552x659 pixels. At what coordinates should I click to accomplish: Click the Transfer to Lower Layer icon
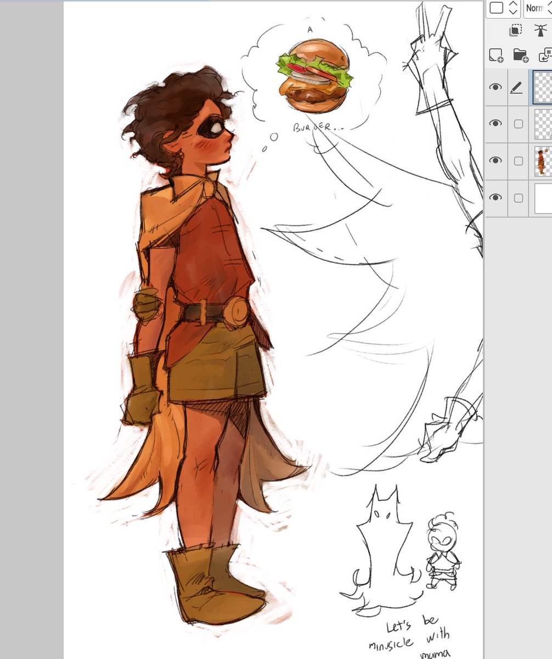tap(545, 55)
